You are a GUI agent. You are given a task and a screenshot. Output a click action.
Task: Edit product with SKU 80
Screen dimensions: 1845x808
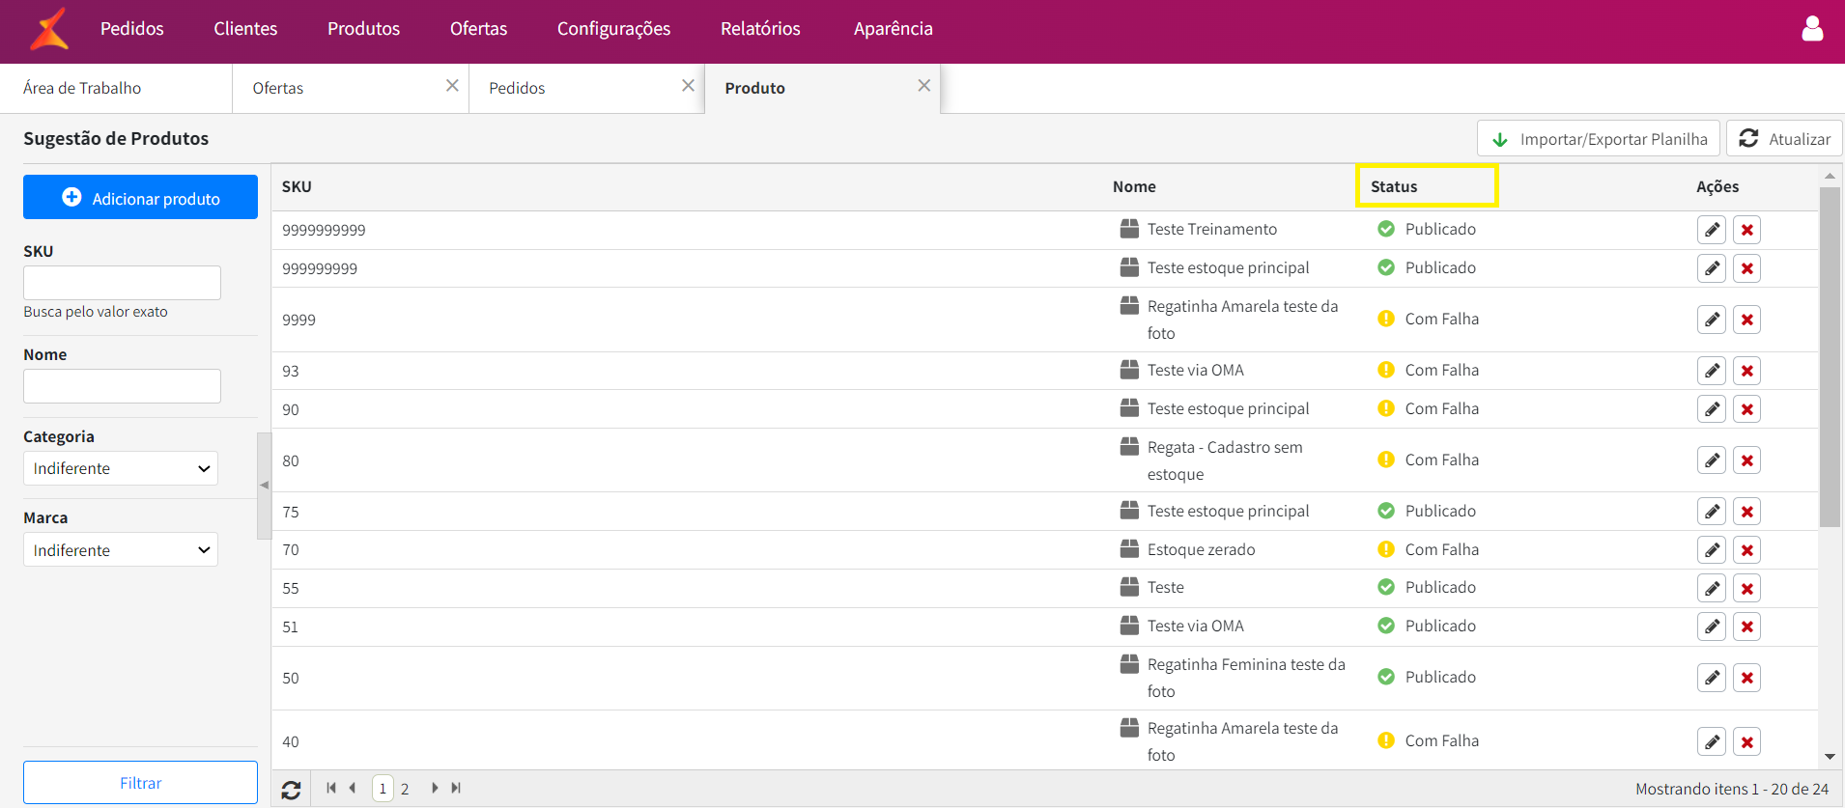pyautogui.click(x=1712, y=460)
